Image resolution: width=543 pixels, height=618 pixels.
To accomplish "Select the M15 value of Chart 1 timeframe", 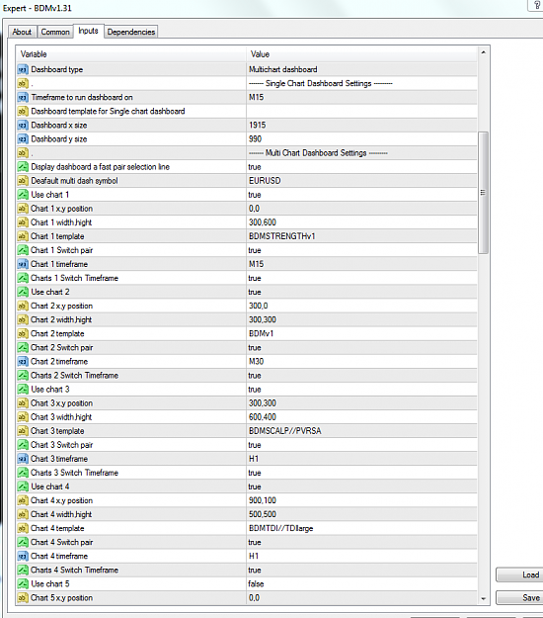I will tap(256, 264).
